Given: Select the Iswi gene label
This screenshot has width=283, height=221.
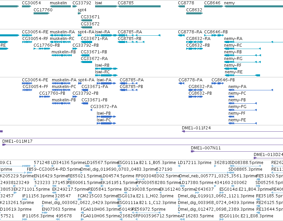Looking at the screenshot, I should pyautogui.click(x=98, y=3).
